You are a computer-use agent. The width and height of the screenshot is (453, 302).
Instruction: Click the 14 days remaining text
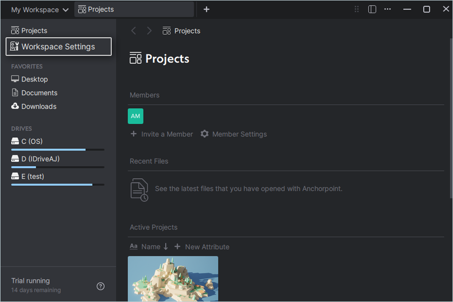36,290
